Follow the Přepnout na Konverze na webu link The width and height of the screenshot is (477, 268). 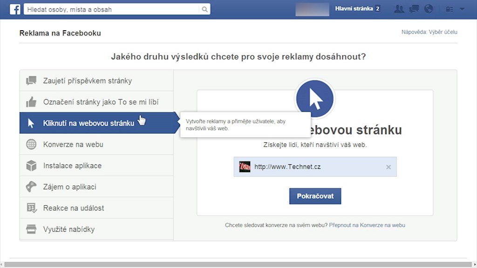(367, 225)
